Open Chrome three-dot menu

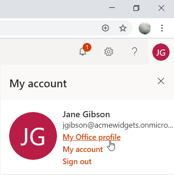tap(162, 28)
